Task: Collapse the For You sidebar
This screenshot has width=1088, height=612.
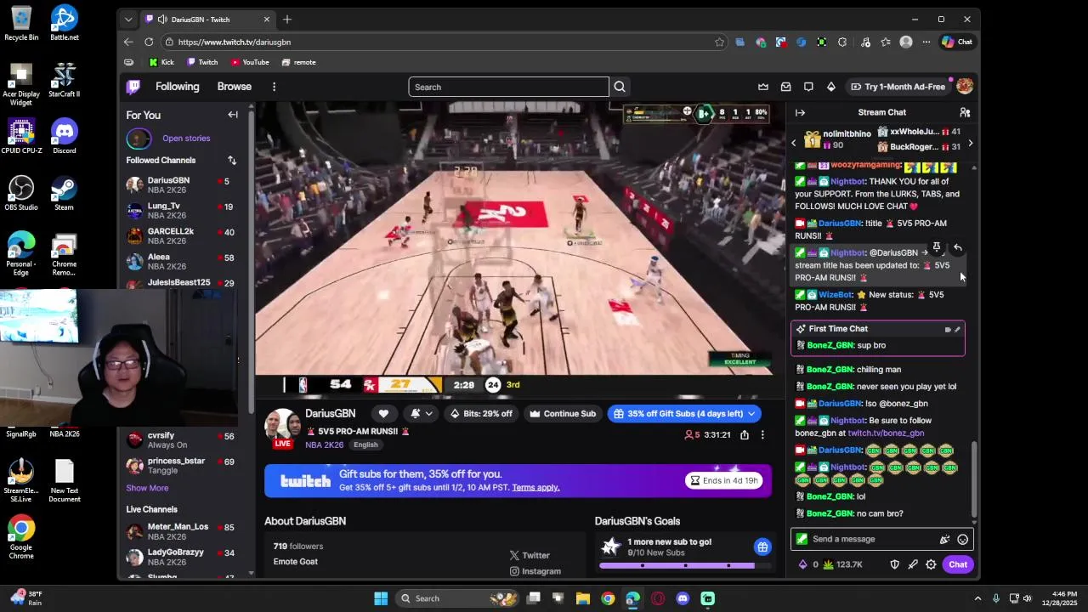Action: point(233,115)
